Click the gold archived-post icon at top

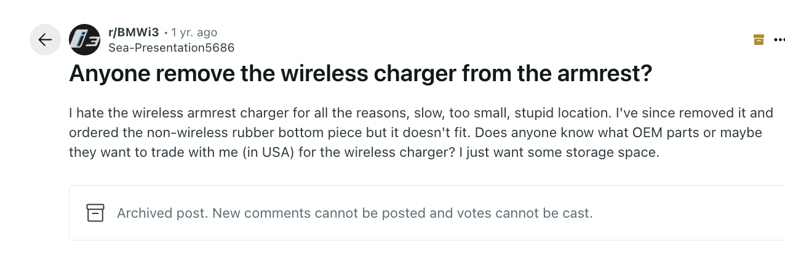pos(759,40)
